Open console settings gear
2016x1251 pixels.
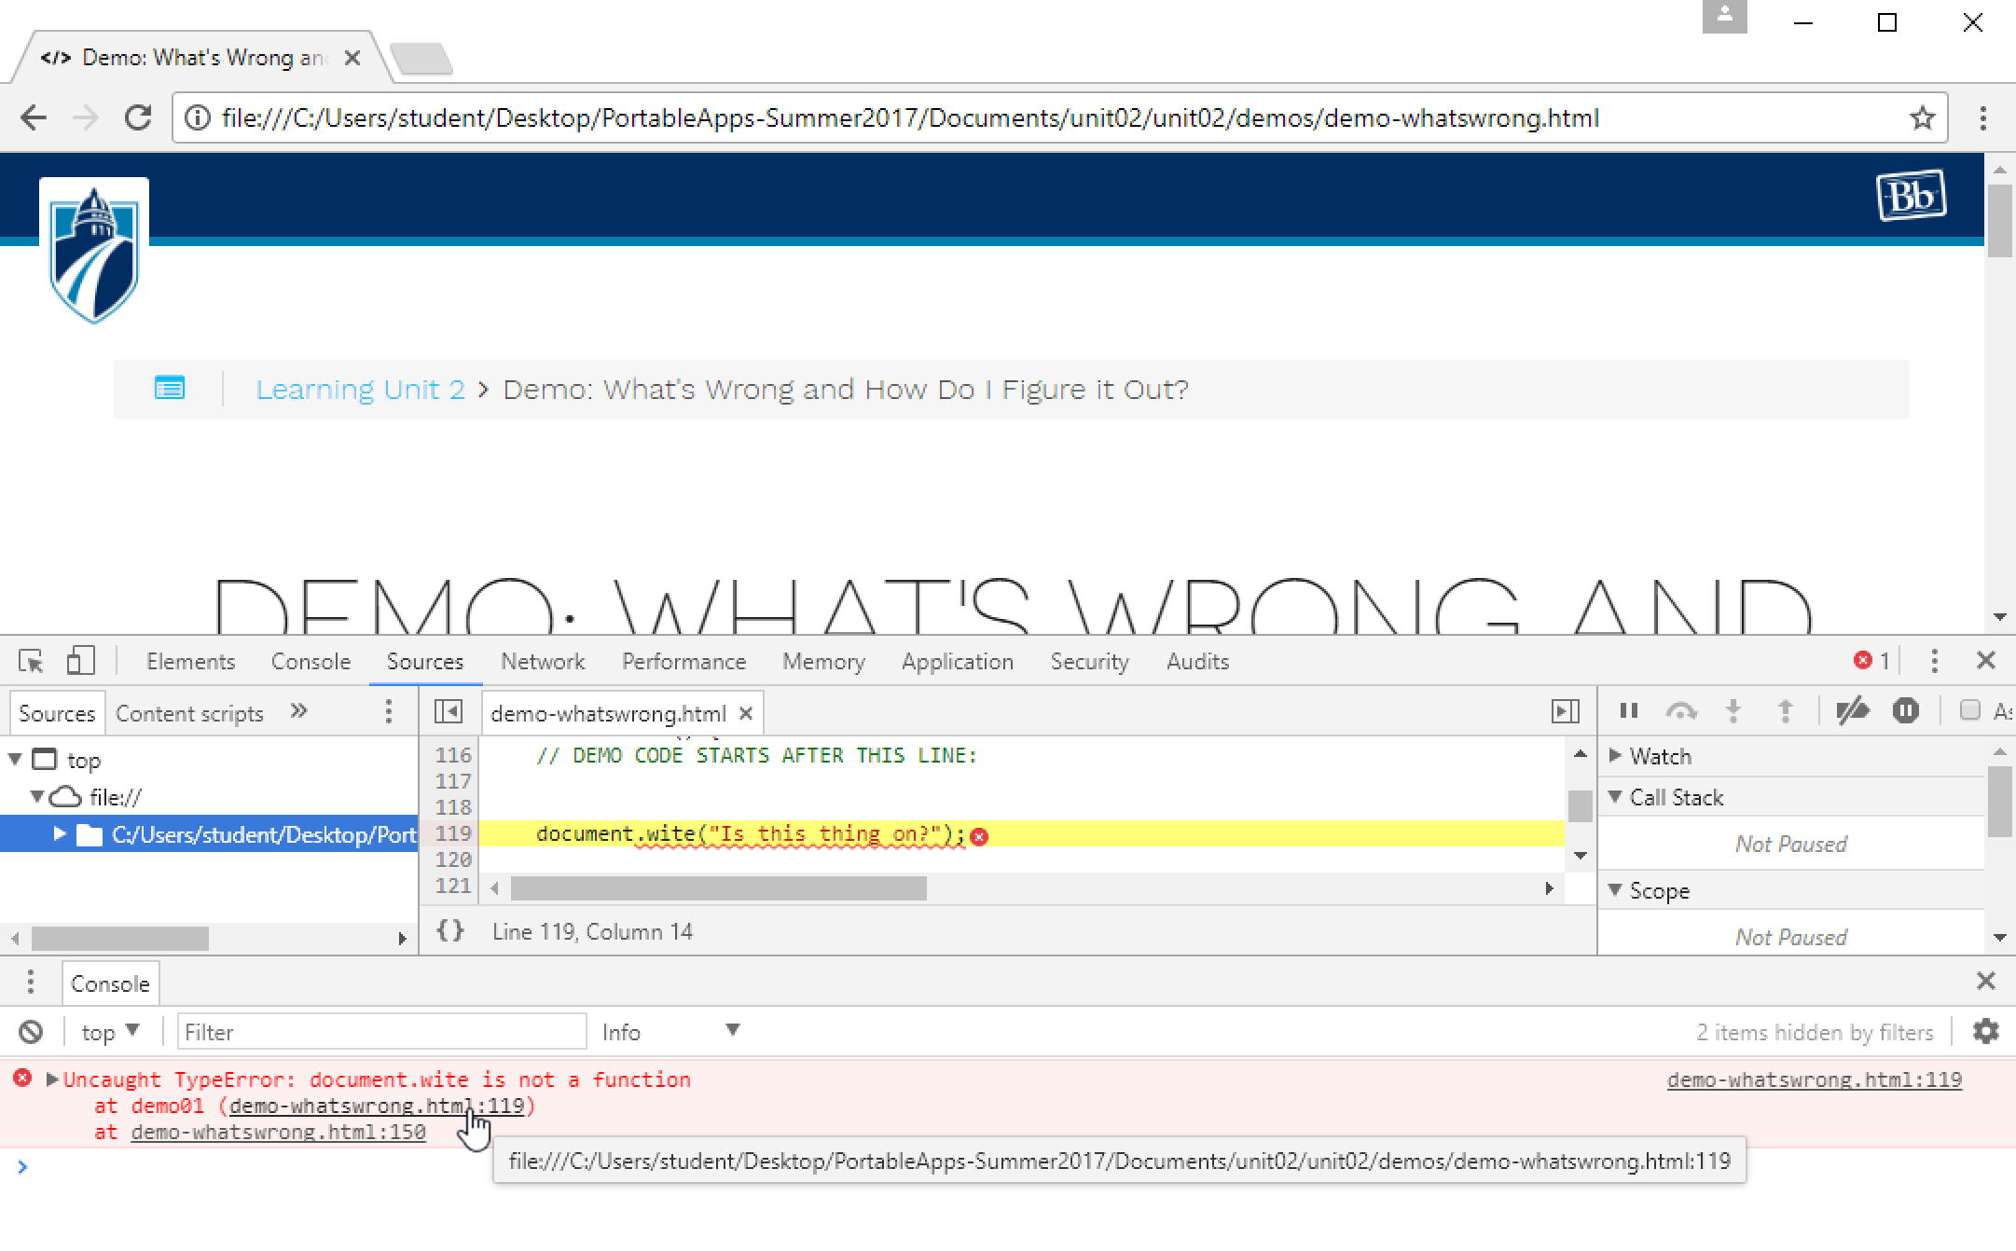[x=1985, y=1031]
